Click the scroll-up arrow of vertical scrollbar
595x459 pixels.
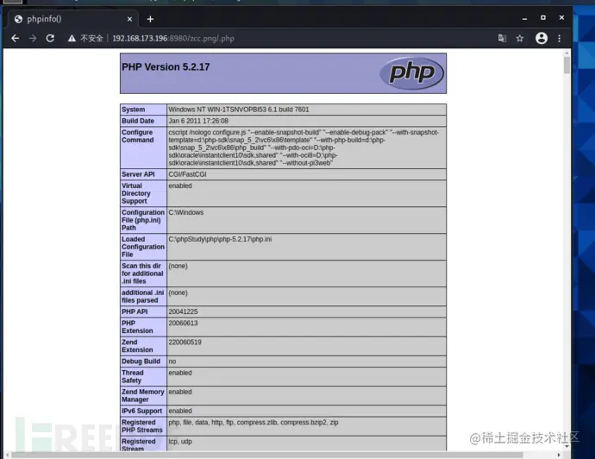pos(567,53)
